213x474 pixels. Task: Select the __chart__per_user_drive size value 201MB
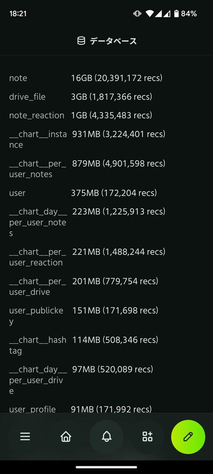(x=86, y=282)
